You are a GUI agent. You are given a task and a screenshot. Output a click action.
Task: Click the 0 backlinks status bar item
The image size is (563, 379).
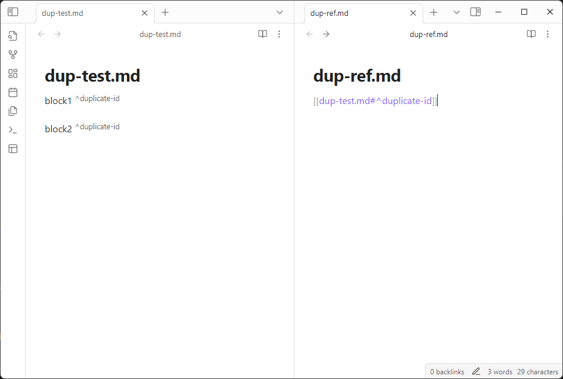[x=447, y=371]
